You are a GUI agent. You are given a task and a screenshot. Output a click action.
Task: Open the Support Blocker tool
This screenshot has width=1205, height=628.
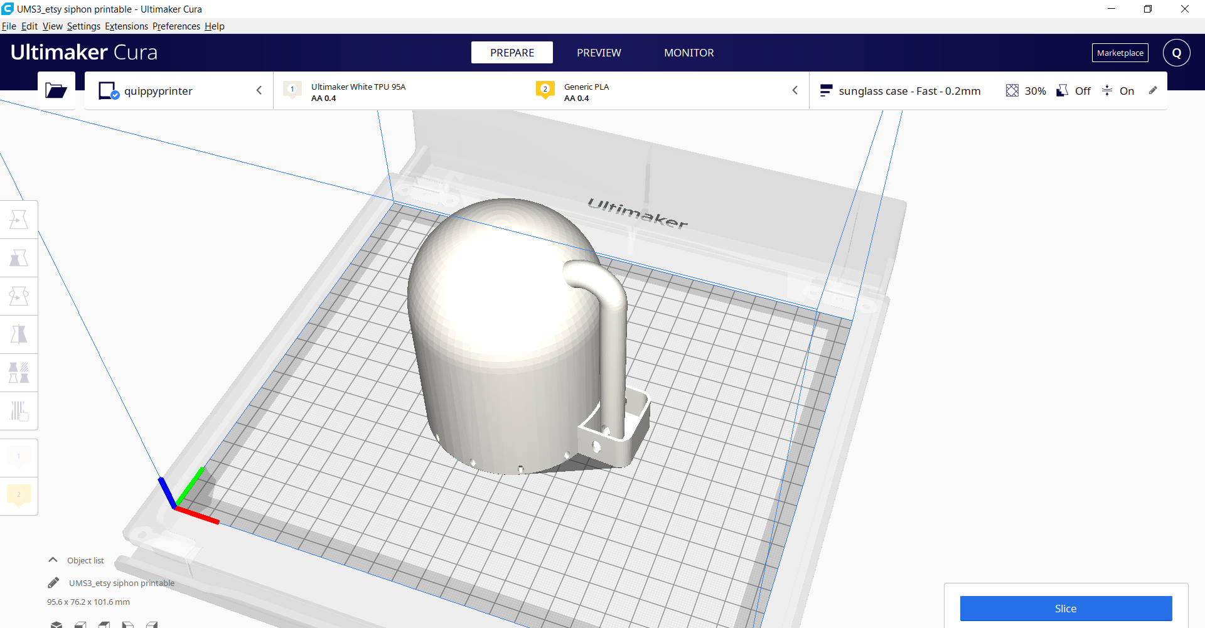(x=19, y=411)
